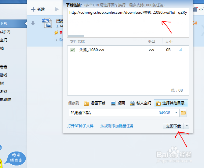Screen dimensions: 204x168
Task: Click the 文件名称 column header
Action: pyautogui.click(x=77, y=42)
